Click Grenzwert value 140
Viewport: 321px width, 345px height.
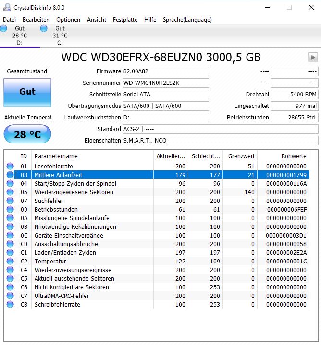click(x=249, y=192)
